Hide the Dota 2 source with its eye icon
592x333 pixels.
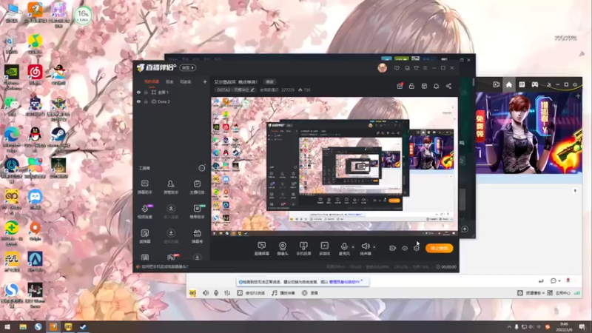pos(138,102)
